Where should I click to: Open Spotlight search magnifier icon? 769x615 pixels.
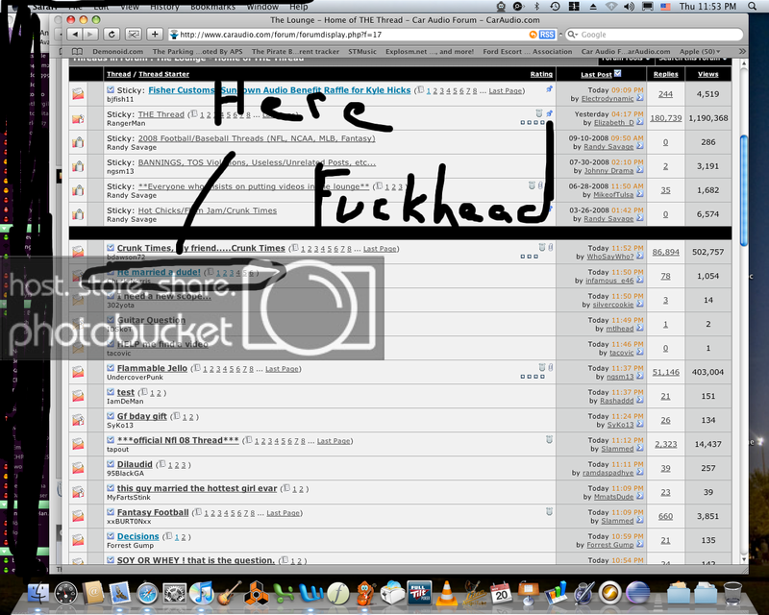[x=753, y=7]
